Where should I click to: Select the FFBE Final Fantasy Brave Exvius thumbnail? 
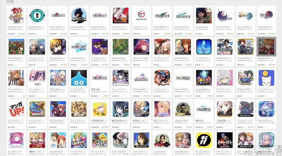tap(17, 78)
